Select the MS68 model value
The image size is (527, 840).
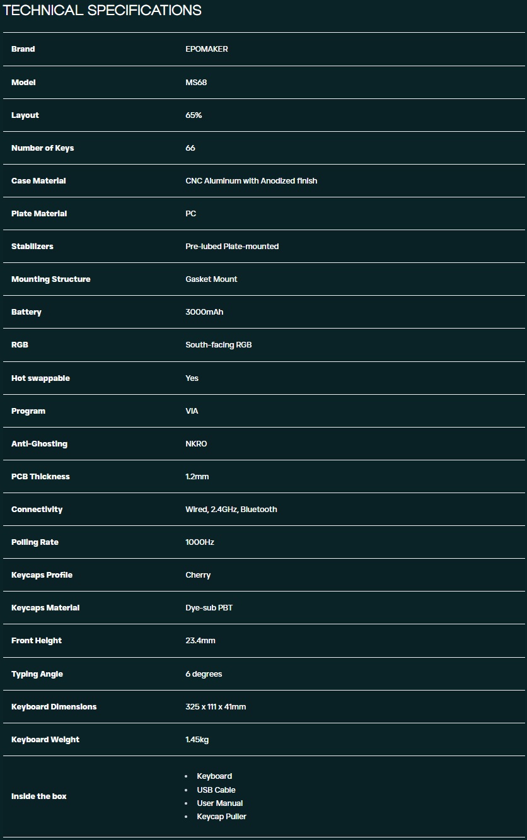(x=196, y=83)
